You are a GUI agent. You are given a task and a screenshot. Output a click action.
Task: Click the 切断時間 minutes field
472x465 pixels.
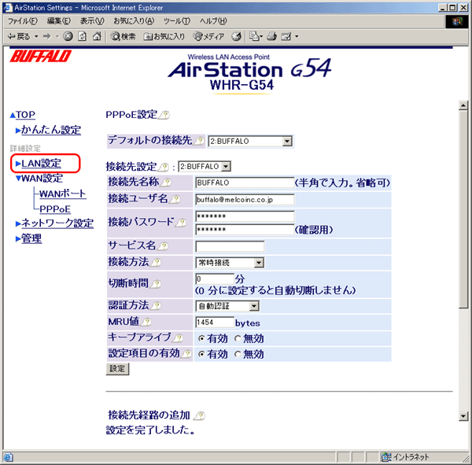[215, 279]
